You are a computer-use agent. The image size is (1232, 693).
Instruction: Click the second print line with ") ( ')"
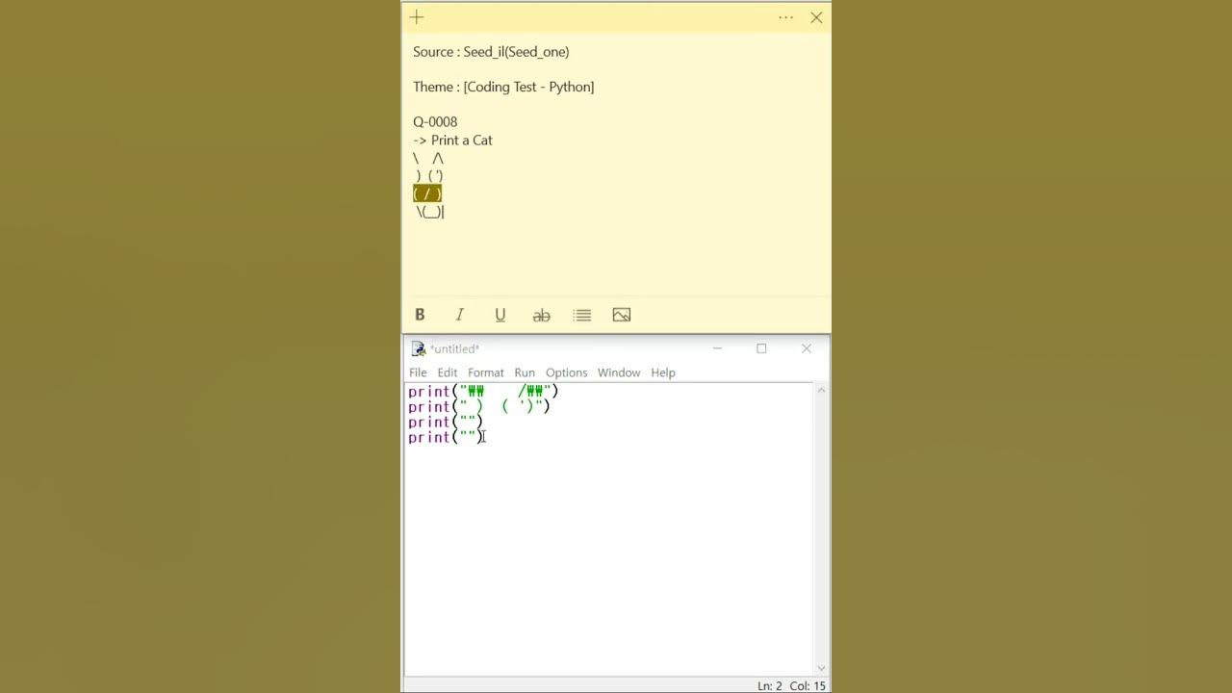[x=479, y=406]
